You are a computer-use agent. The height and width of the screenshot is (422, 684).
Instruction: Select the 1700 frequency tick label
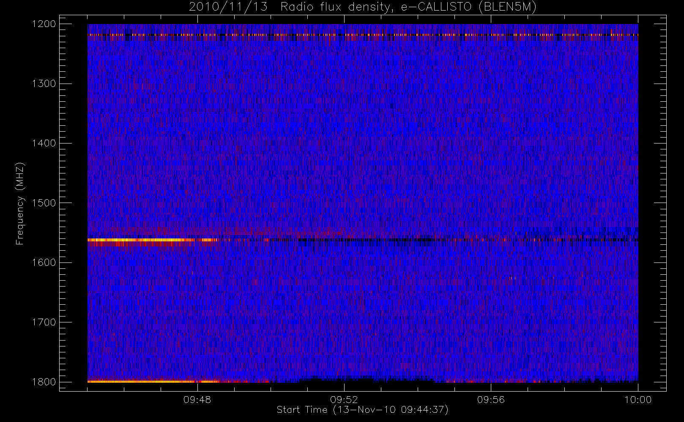click(x=44, y=322)
